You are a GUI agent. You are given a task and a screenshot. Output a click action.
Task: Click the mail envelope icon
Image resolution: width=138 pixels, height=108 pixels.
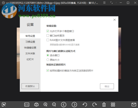(134, 104)
